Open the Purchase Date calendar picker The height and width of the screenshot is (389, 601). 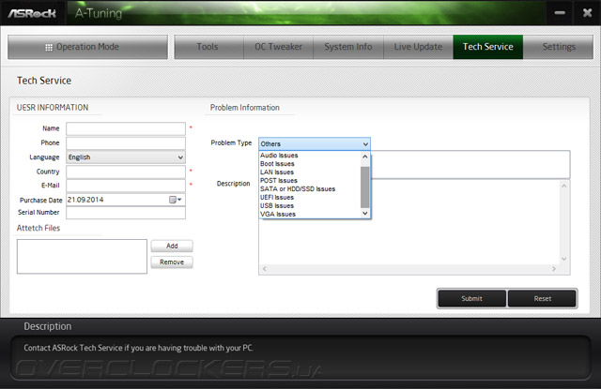click(176, 200)
